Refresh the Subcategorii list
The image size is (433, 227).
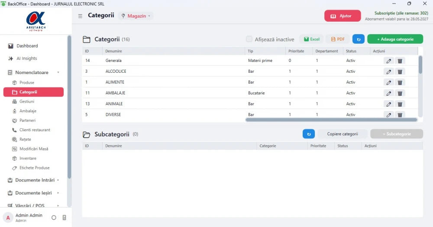(309, 134)
